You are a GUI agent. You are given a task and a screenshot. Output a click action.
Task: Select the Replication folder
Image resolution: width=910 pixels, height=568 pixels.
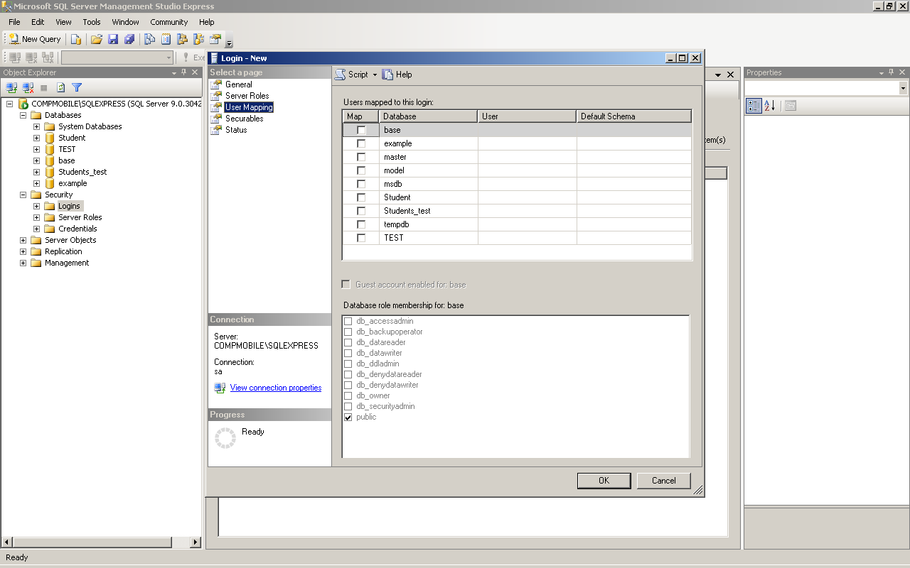pos(63,251)
